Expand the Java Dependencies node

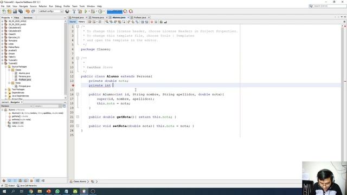click(6, 96)
